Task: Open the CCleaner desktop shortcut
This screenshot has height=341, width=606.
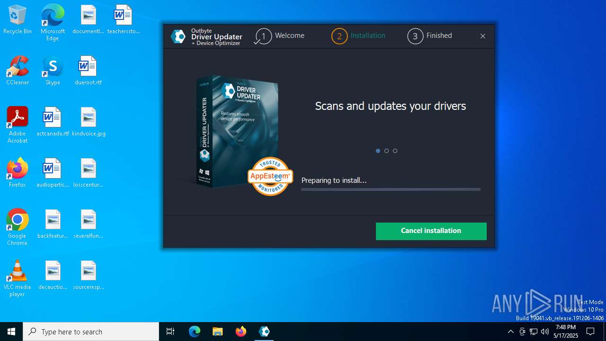Action: (x=18, y=71)
